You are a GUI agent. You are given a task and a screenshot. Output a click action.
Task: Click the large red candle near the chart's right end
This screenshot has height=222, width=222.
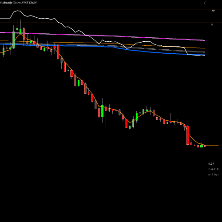pos(188,135)
